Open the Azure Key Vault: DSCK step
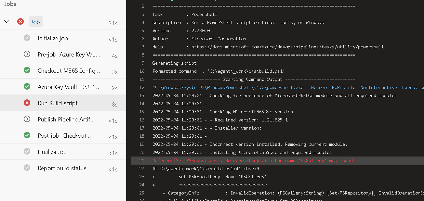This screenshot has width=424, height=201. click(x=63, y=87)
